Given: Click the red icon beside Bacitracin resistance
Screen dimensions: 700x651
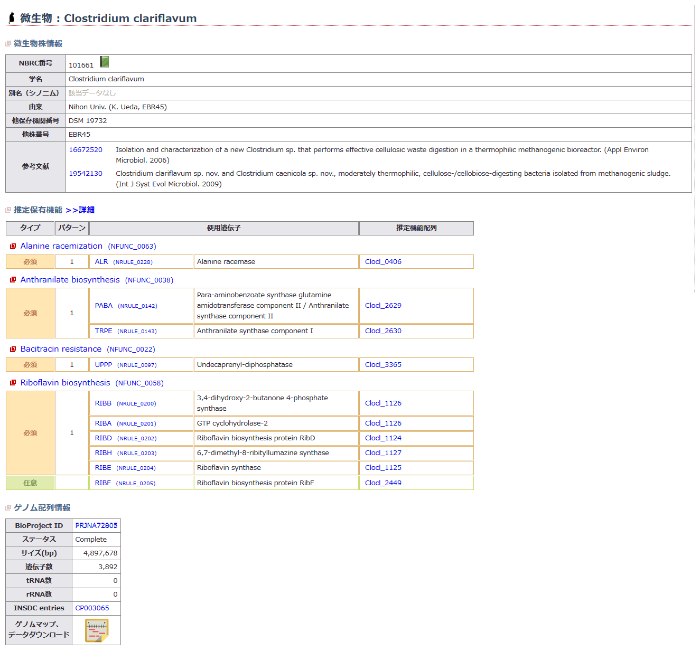Looking at the screenshot, I should click(x=13, y=349).
